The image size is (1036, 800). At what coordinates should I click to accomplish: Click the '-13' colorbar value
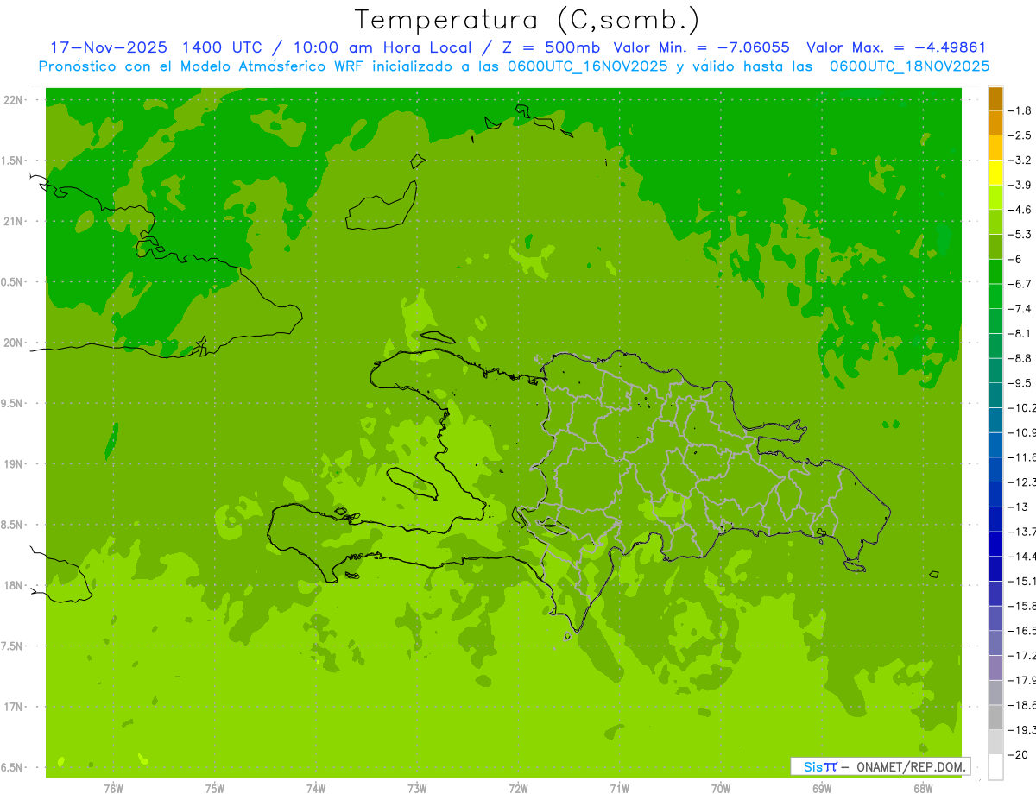pos(1018,507)
